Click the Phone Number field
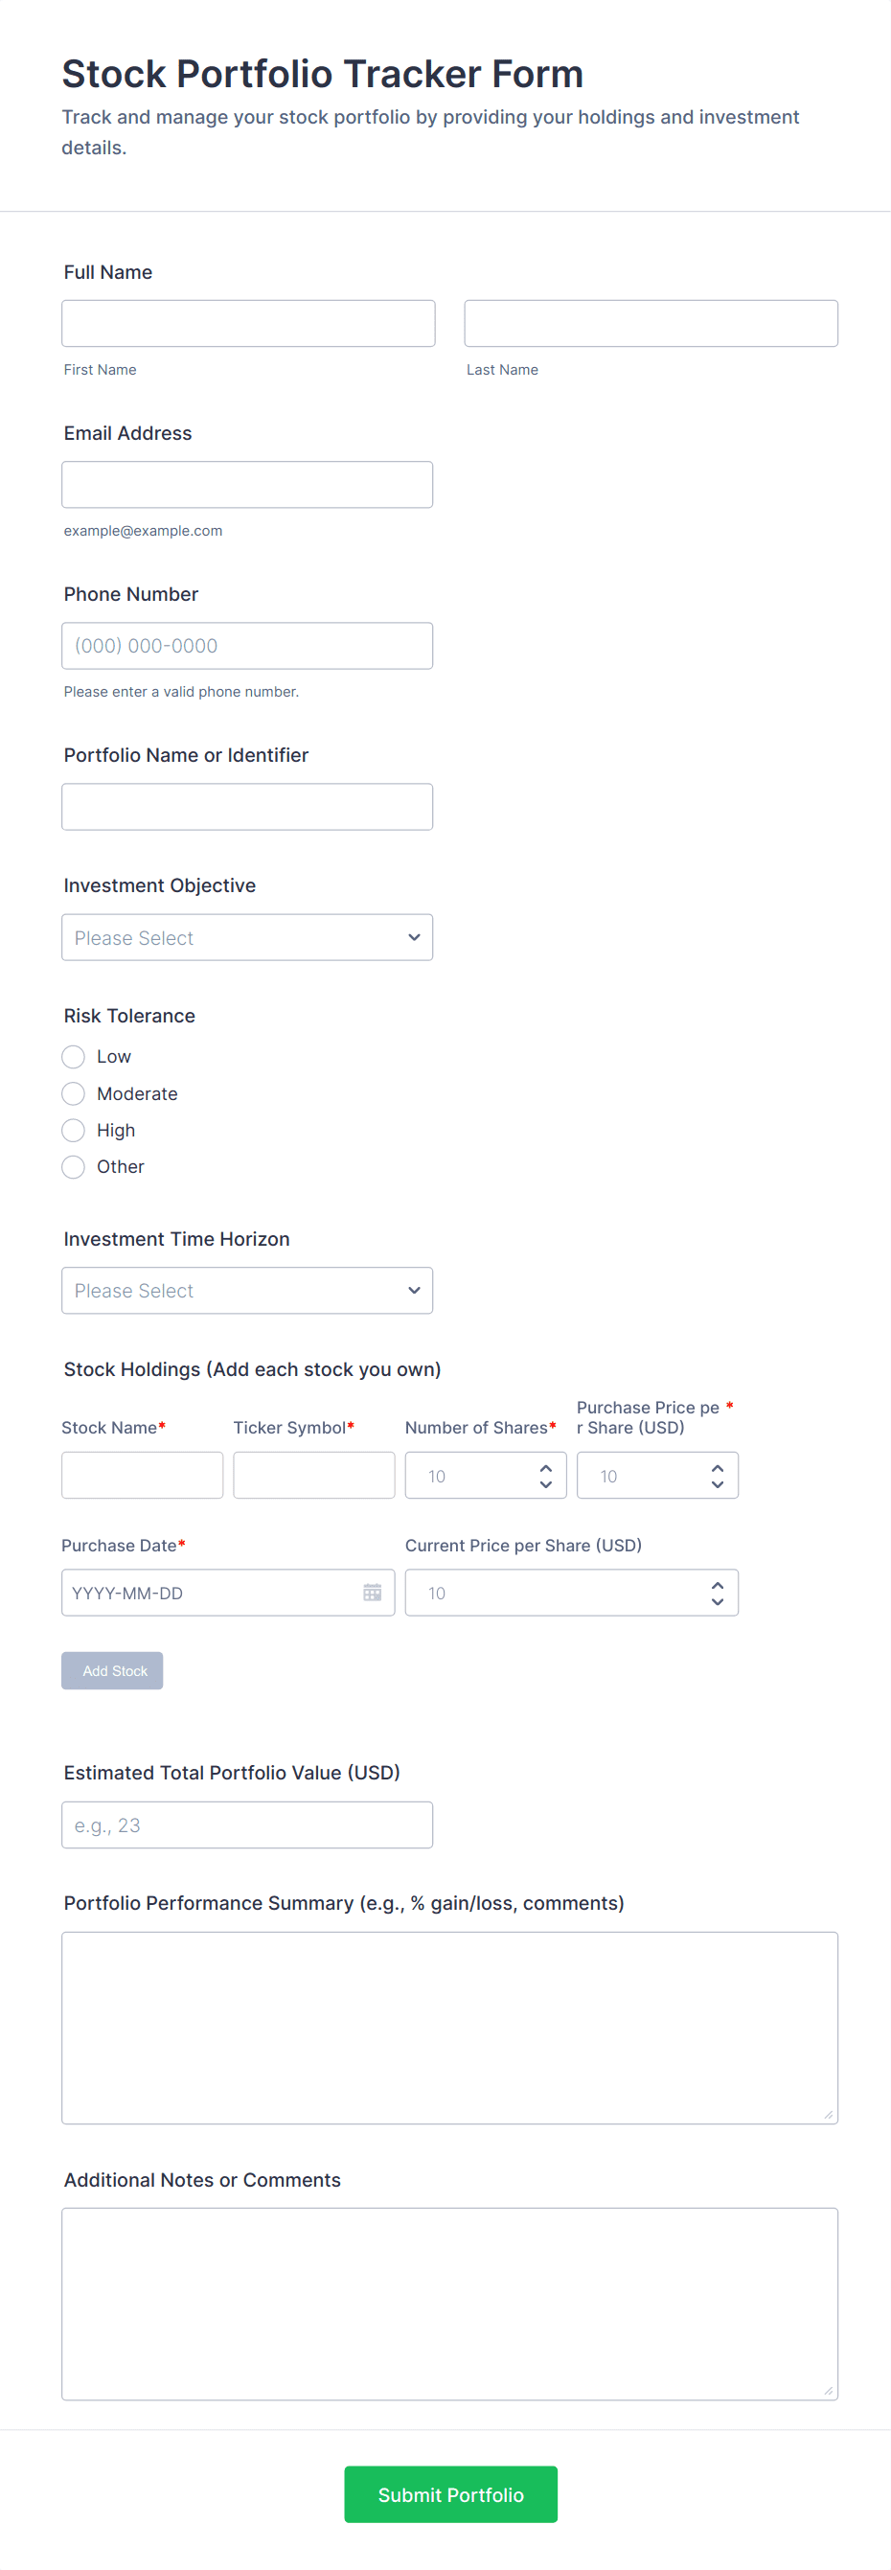 tap(246, 646)
